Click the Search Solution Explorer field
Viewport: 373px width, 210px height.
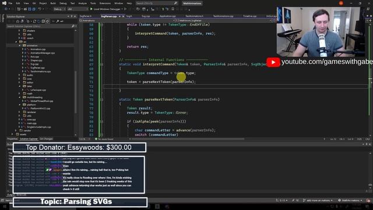pyautogui.click(x=39, y=26)
